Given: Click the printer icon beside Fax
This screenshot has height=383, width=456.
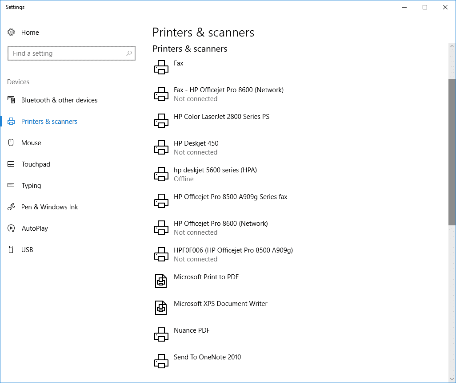Looking at the screenshot, I should point(161,67).
